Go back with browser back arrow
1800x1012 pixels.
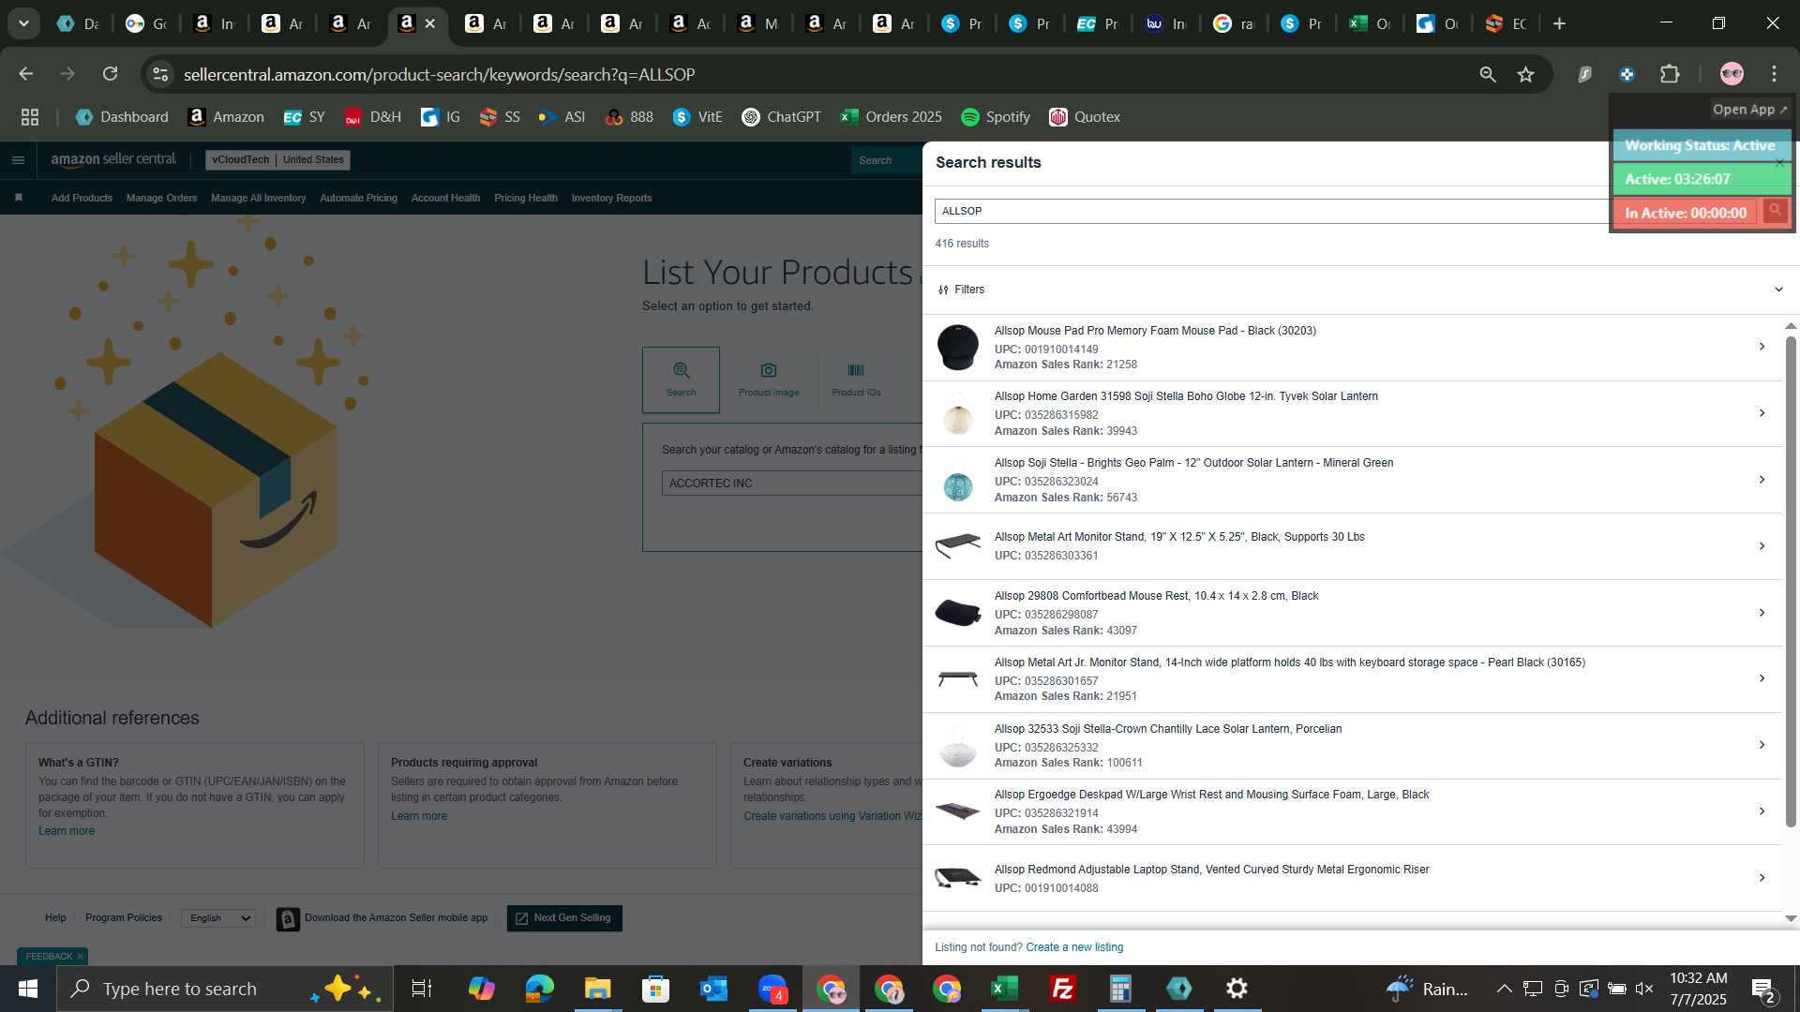coord(25,74)
